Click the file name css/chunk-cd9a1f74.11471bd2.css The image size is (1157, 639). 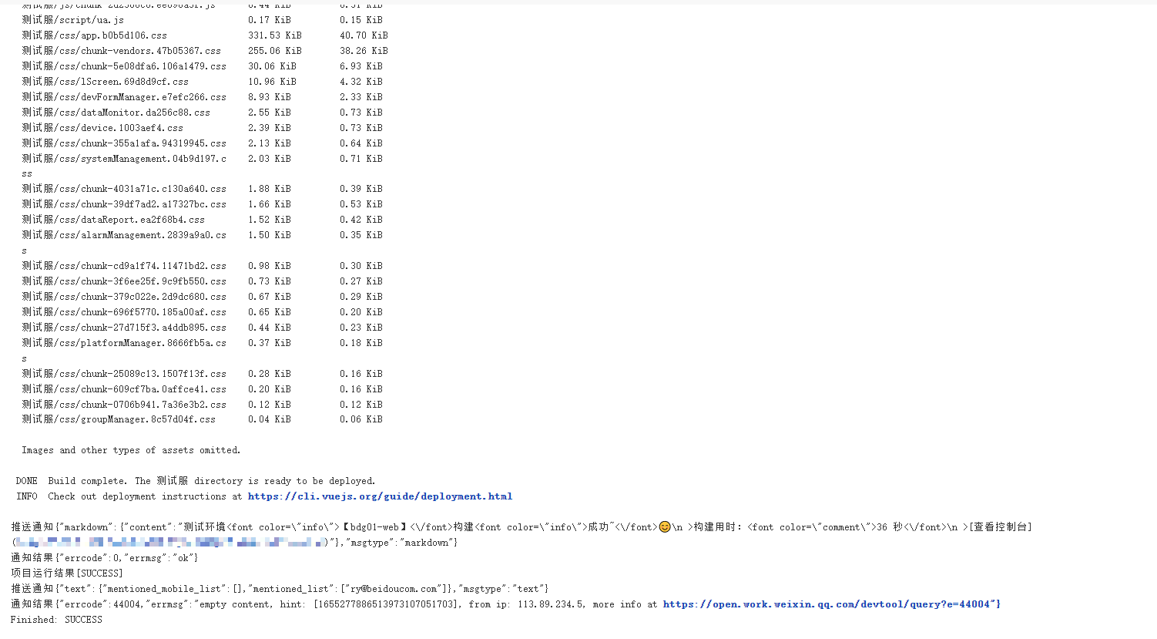[124, 266]
